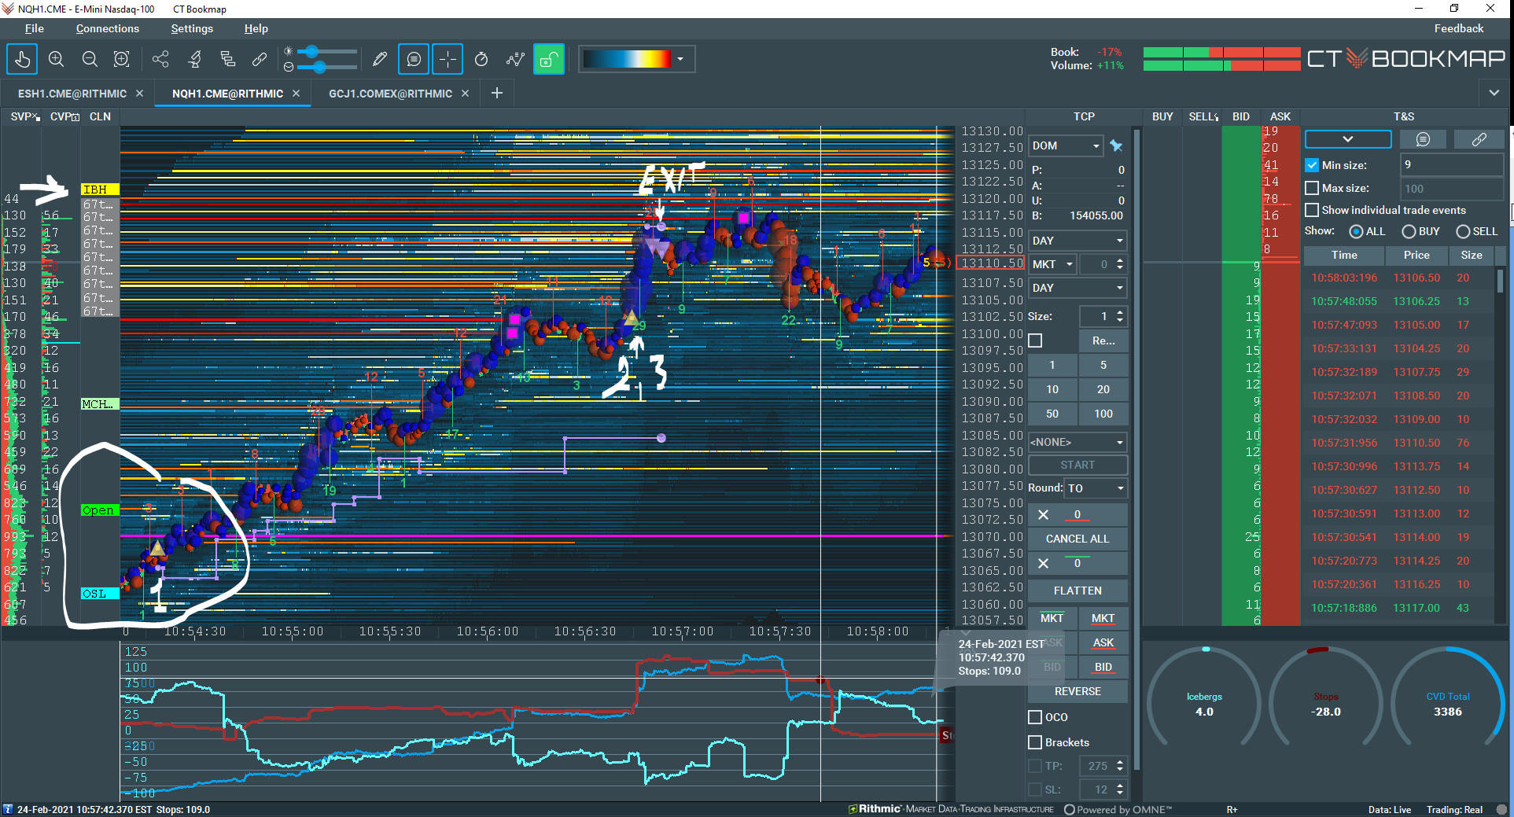Enable the OCO checkbox
The image size is (1514, 817).
click(x=1035, y=717)
